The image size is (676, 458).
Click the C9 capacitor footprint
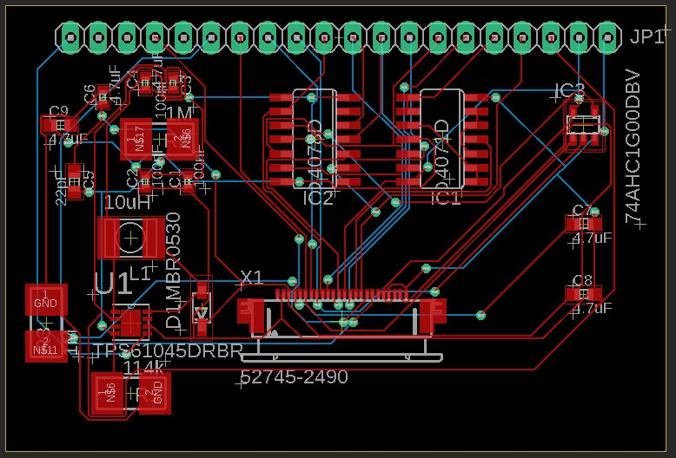tap(59, 125)
